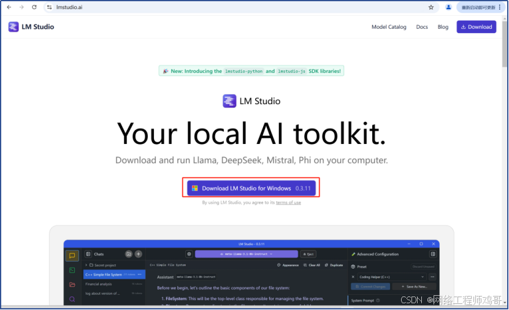Viewport: 509px width, 310px height.
Task: Open the meta-llama-3.1-8b-instruct model dropdown
Action: [x=247, y=254]
